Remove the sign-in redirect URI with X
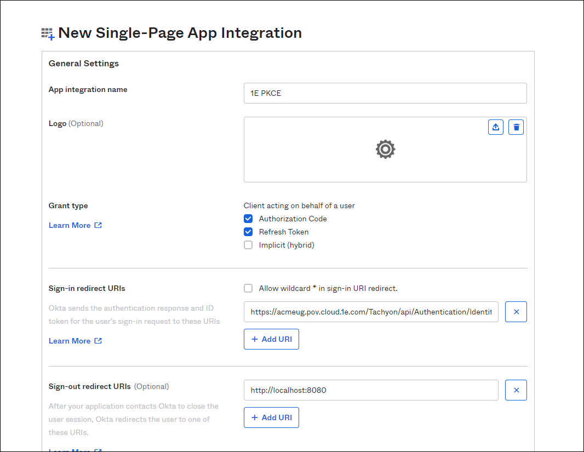The height and width of the screenshot is (452, 584). pyautogui.click(x=516, y=312)
